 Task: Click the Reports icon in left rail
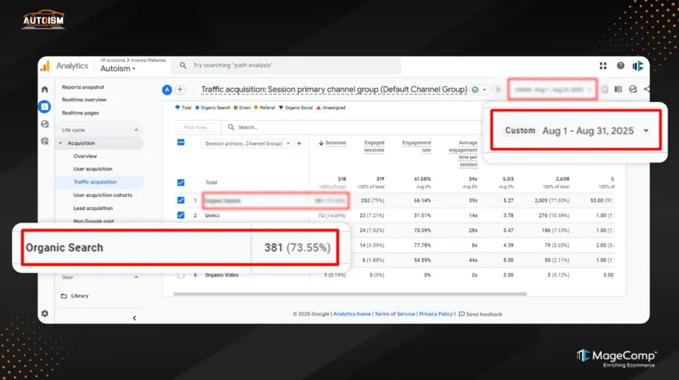44,106
